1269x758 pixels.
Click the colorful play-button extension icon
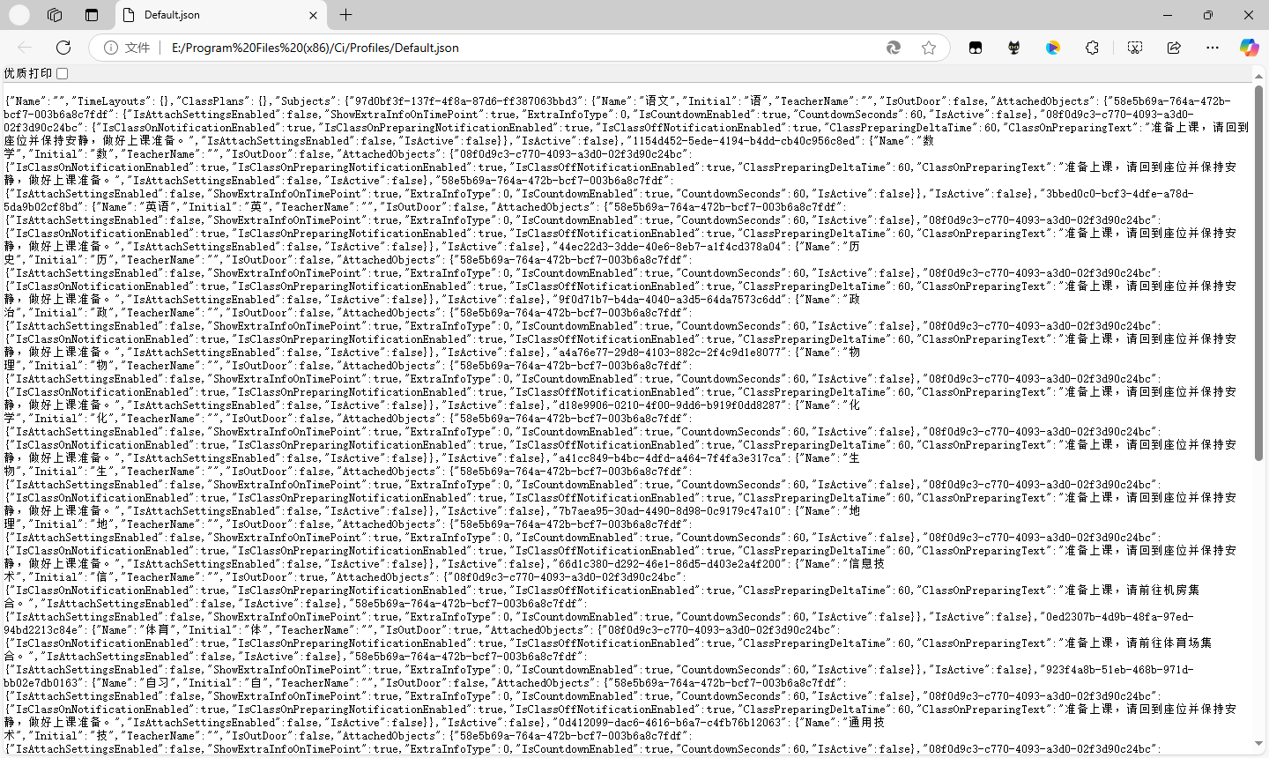tap(1053, 48)
